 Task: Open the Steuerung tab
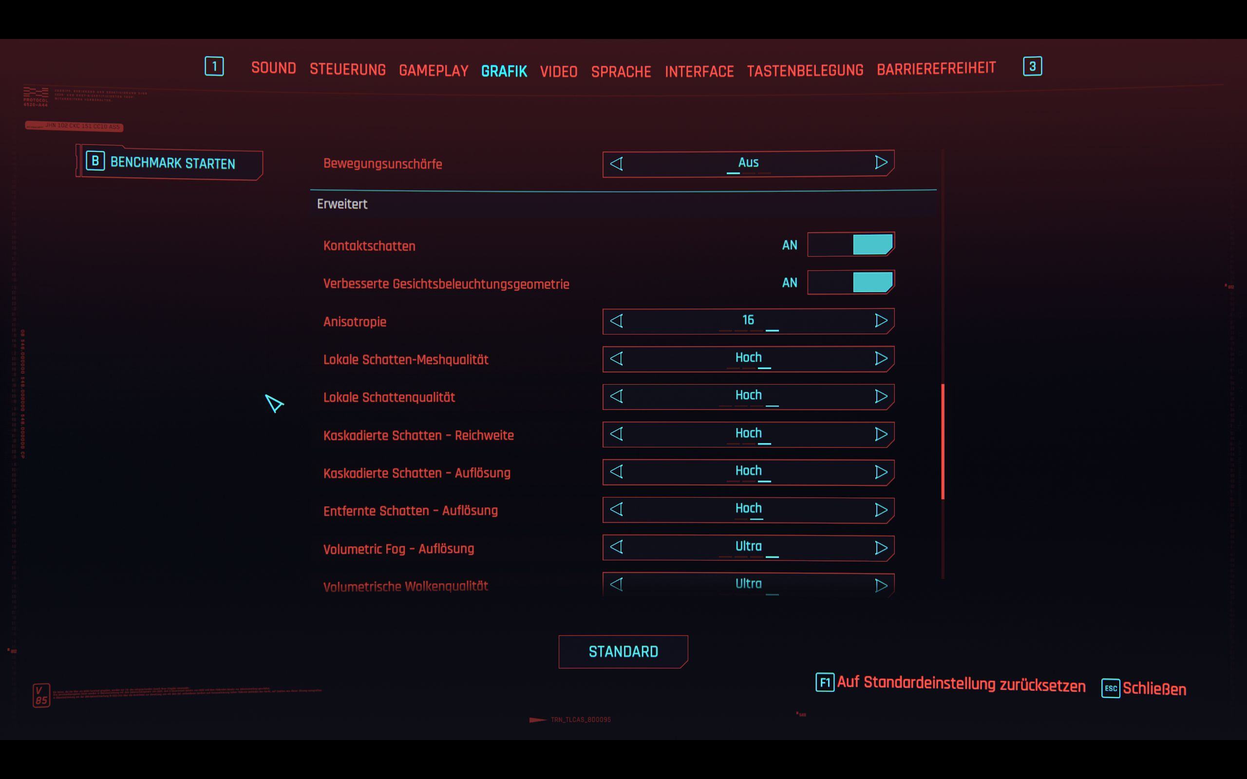[x=348, y=70]
